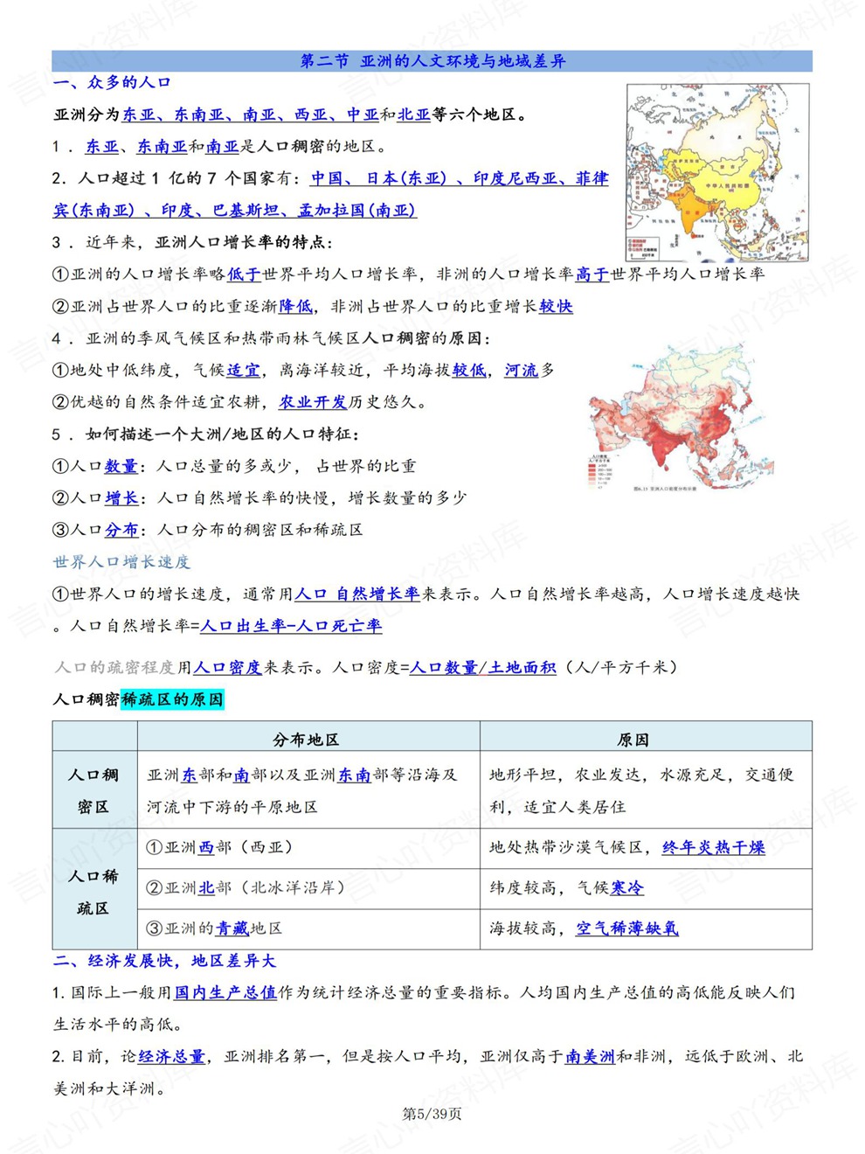Open the Asia political map image
865x1154 pixels.
717,172
